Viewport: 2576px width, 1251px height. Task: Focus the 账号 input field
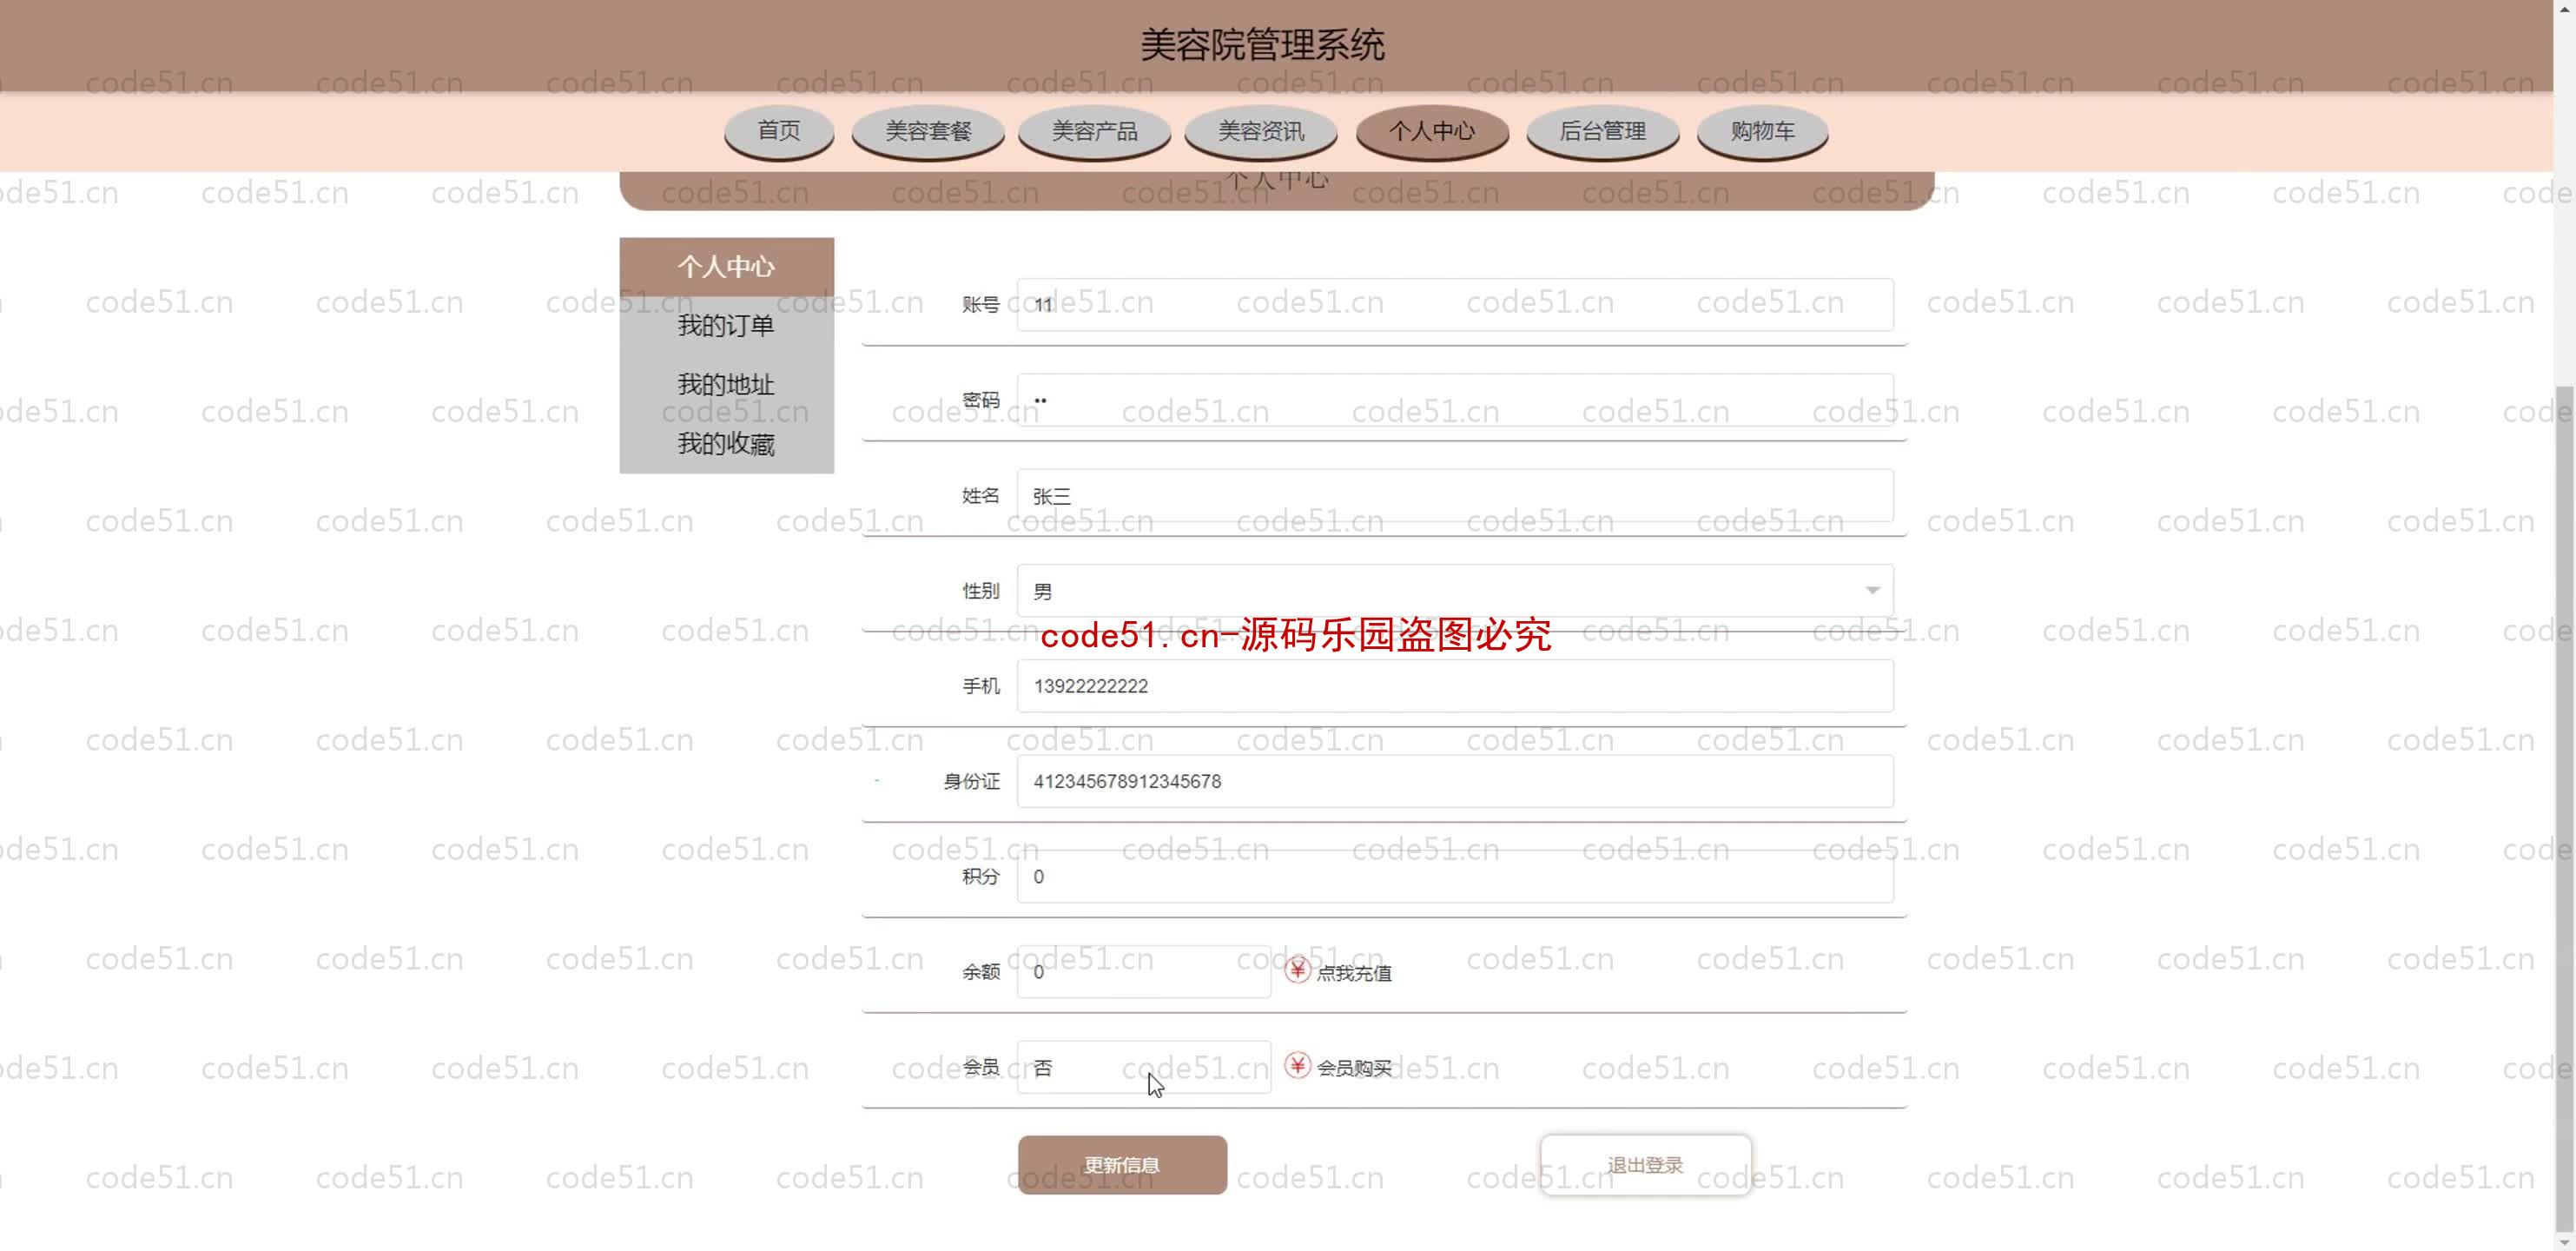coord(1455,305)
